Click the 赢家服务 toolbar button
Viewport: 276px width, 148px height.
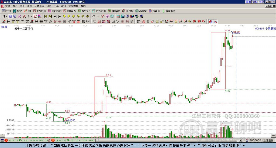click(x=169, y=11)
